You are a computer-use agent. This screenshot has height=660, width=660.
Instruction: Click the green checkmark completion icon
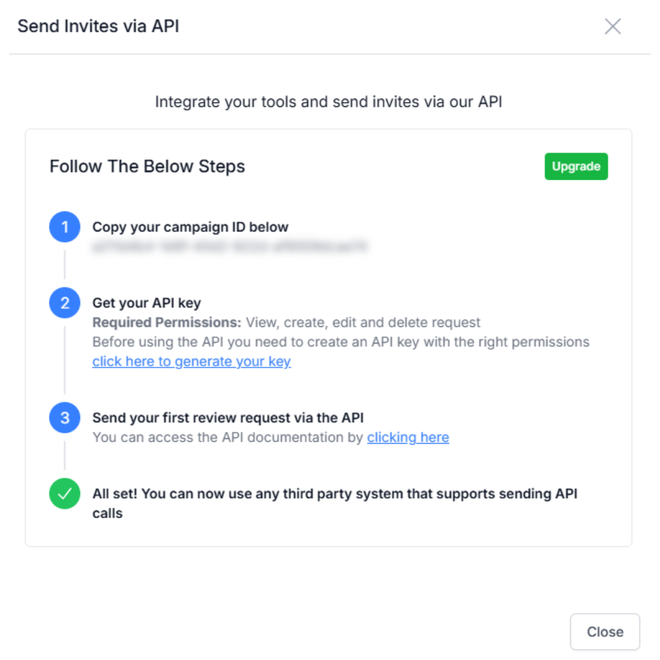tap(64, 493)
